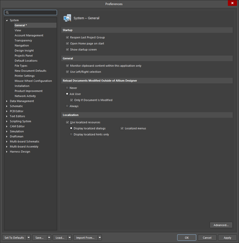Image resolution: width=239 pixels, height=243 pixels.
Task: Go to Transparency settings
Action: 23,40
